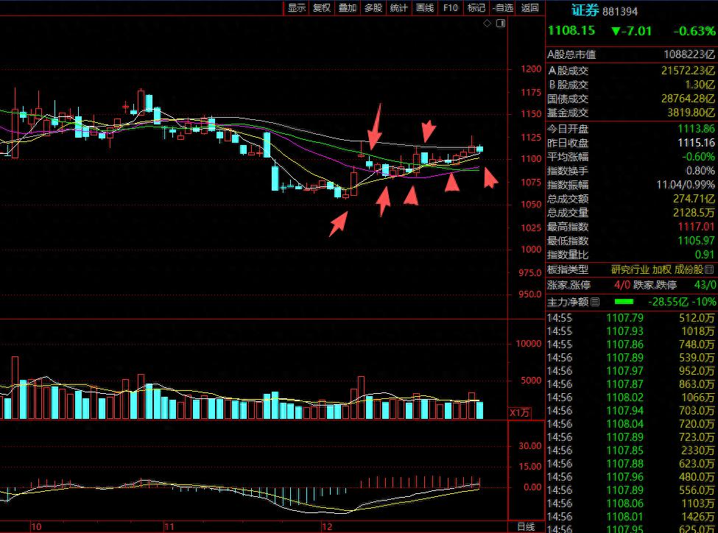Activate the 画线 drawing tools
Viewport: 718px width, 533px height.
[424, 8]
